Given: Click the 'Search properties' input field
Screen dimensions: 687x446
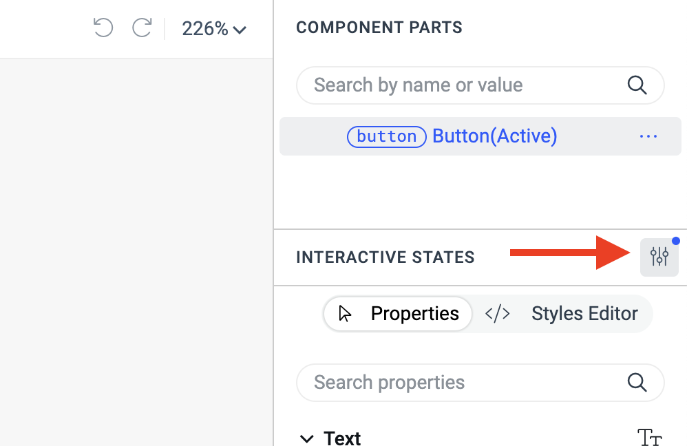Looking at the screenshot, I should pyautogui.click(x=461, y=383).
